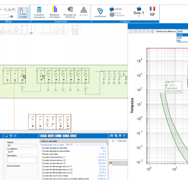Screen dimensions: 188x180
Task: Toggle the Courbes curves view
Action: point(23,13)
